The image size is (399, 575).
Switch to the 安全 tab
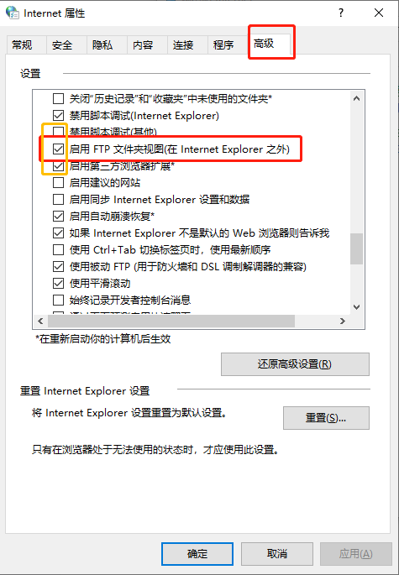point(62,45)
